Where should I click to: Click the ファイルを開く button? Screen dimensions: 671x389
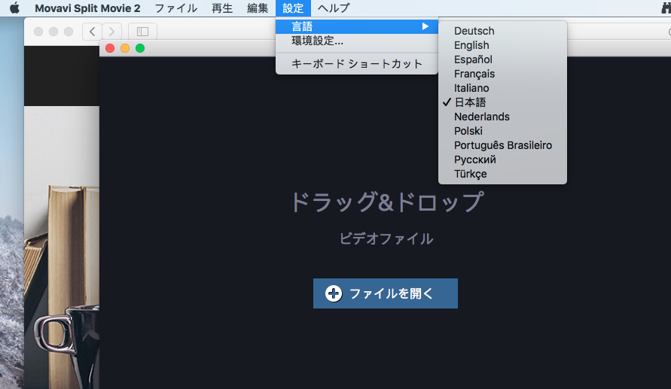coord(385,293)
